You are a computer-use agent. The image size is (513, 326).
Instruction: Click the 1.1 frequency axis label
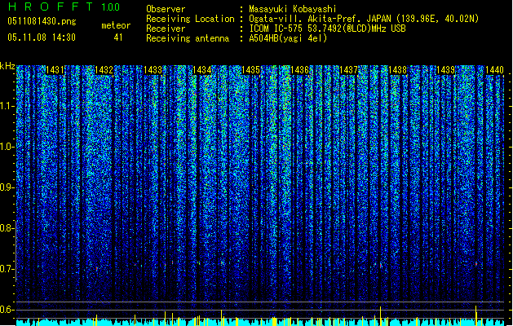pos(7,106)
